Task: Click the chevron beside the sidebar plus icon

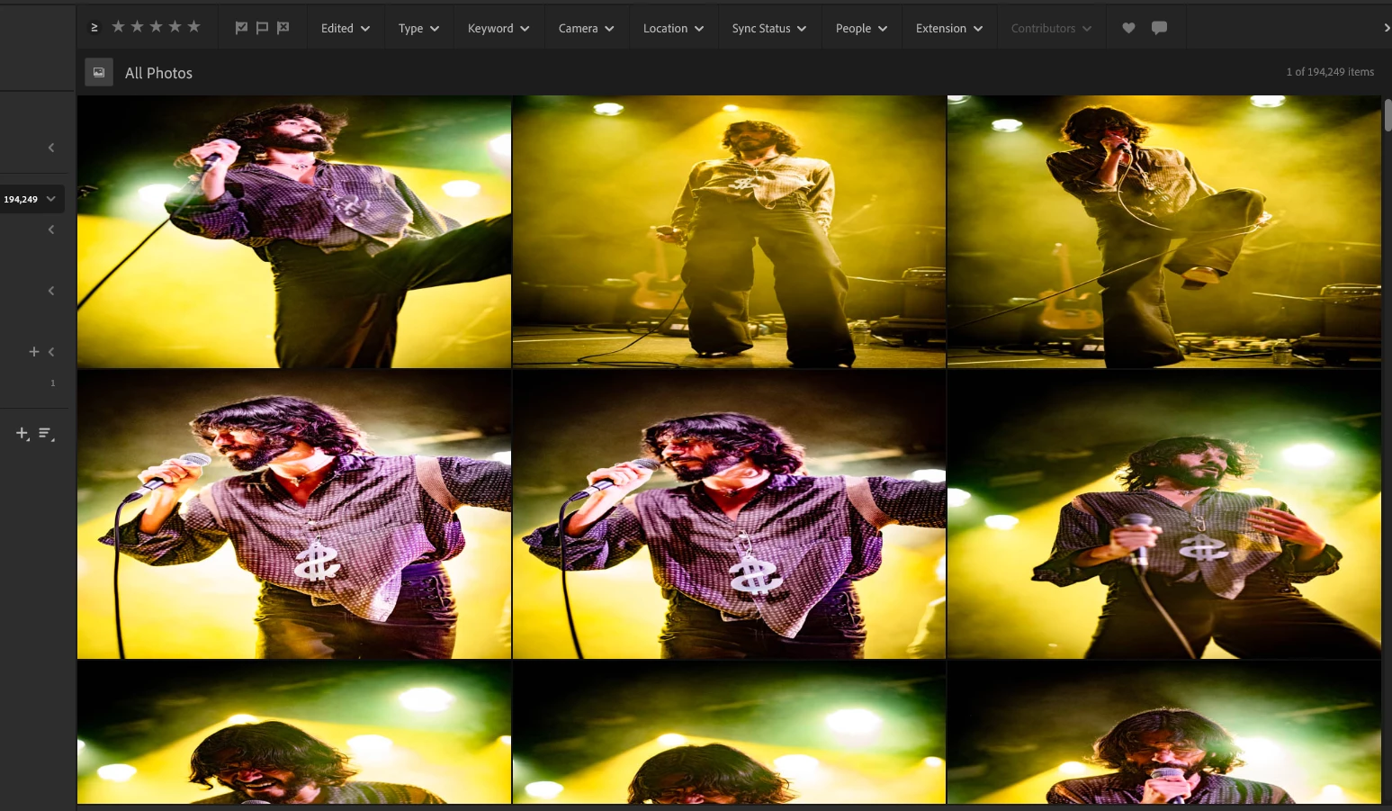Action: tap(51, 352)
